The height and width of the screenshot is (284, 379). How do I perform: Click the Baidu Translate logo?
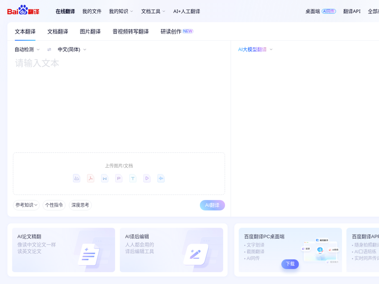(x=23, y=10)
